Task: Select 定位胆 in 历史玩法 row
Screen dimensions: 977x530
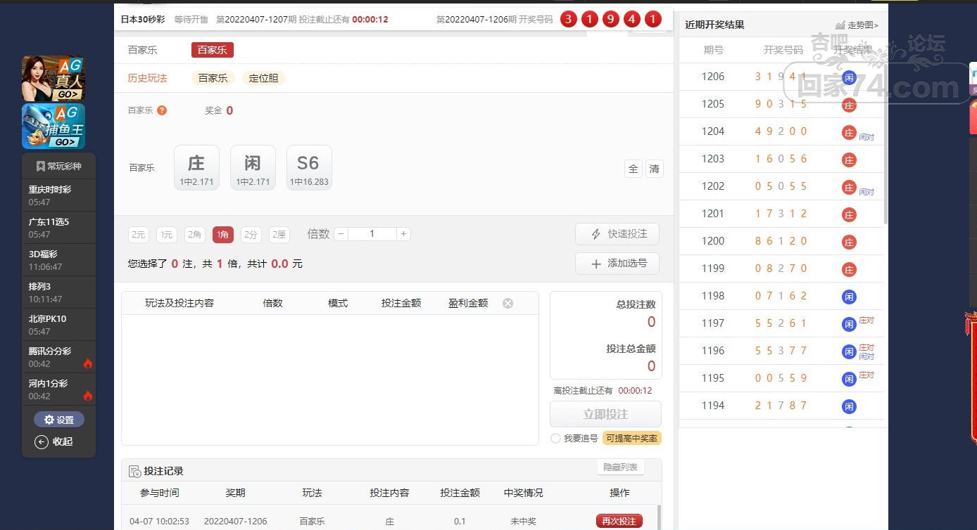Action: click(264, 78)
